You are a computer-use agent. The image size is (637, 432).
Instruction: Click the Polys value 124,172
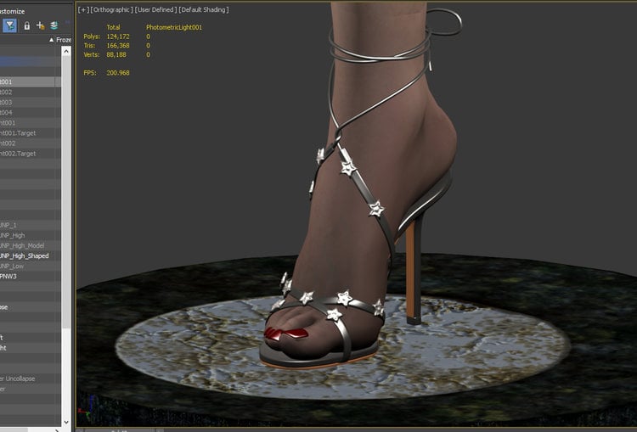coord(118,36)
